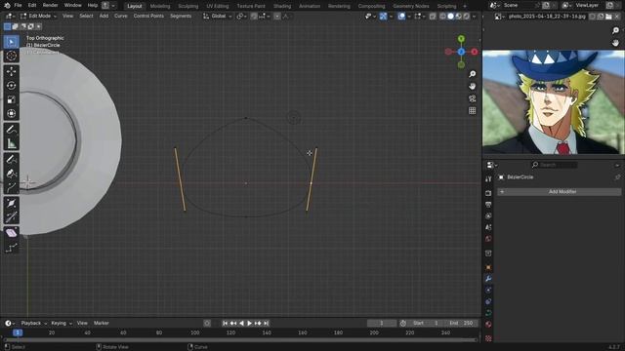Open the properties editor type dropdown

(492, 165)
